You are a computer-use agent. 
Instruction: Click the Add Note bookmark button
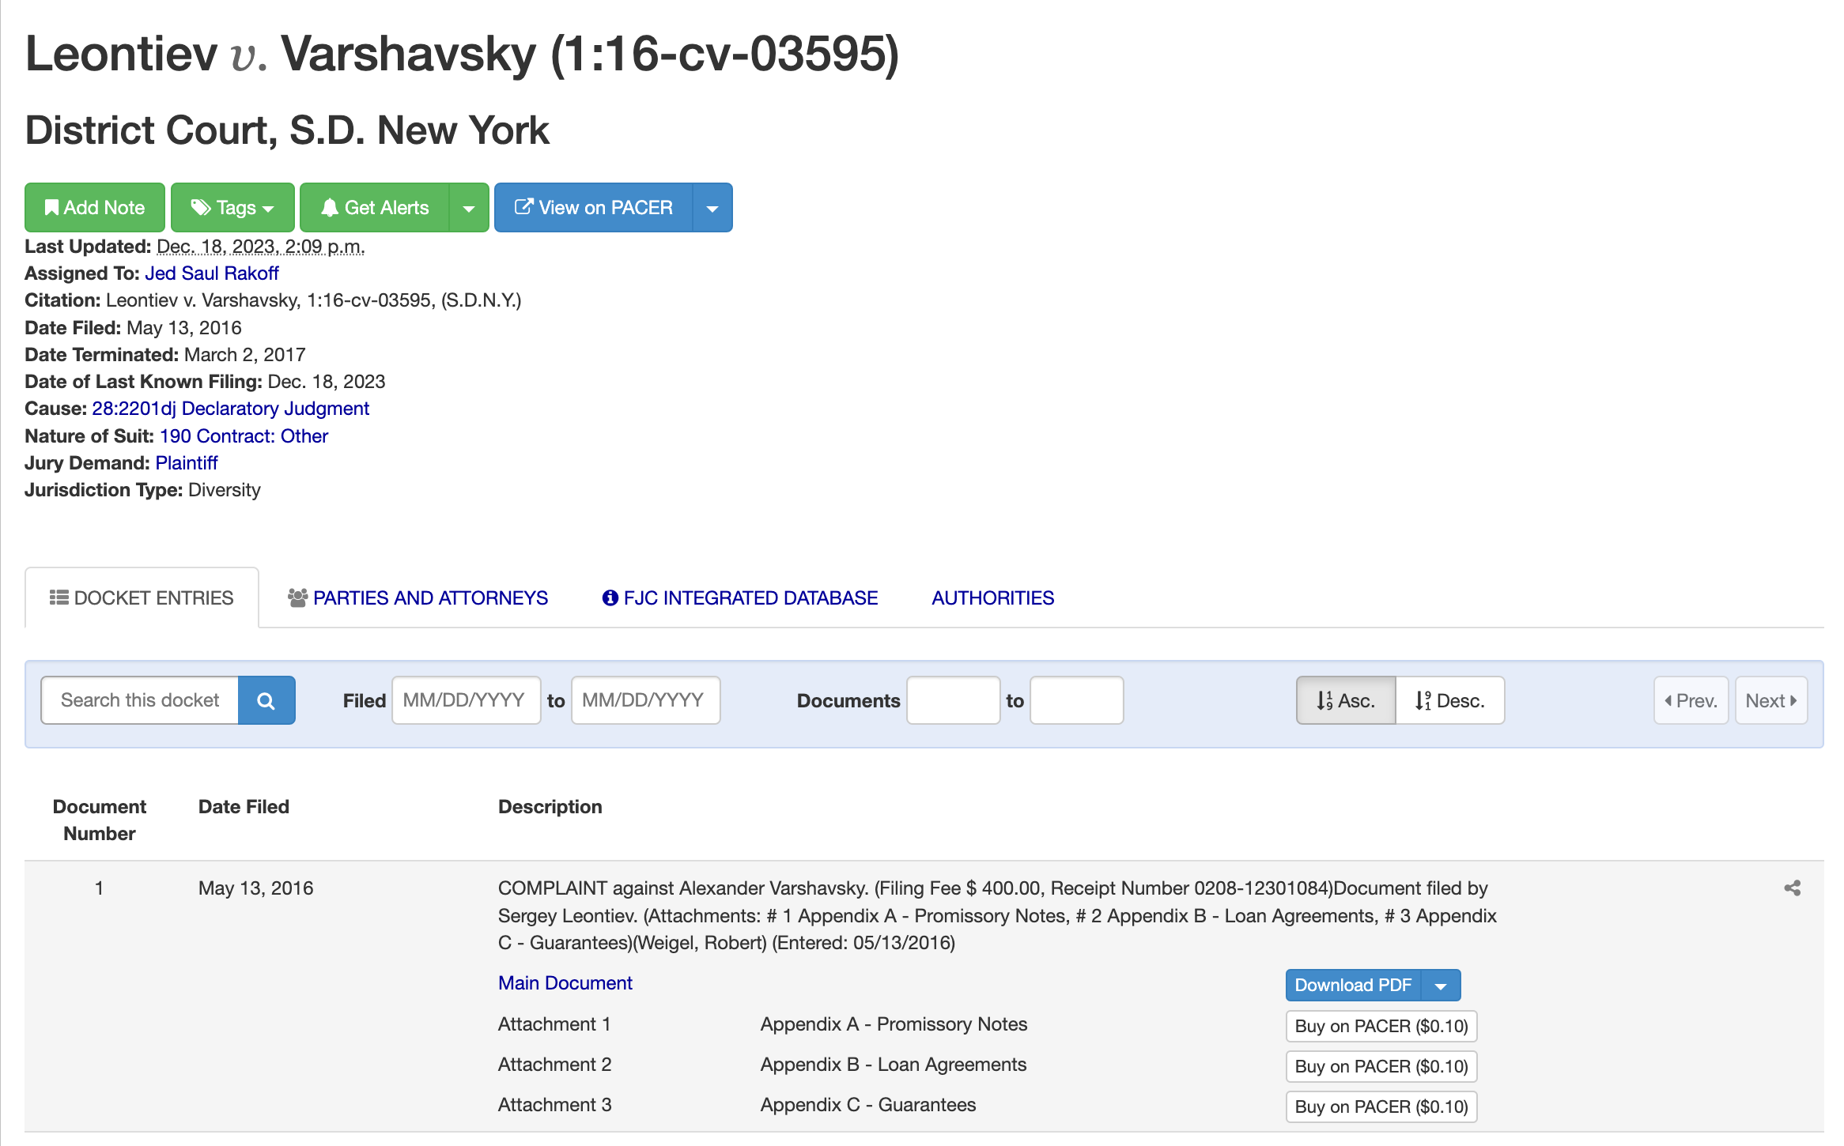click(x=95, y=208)
